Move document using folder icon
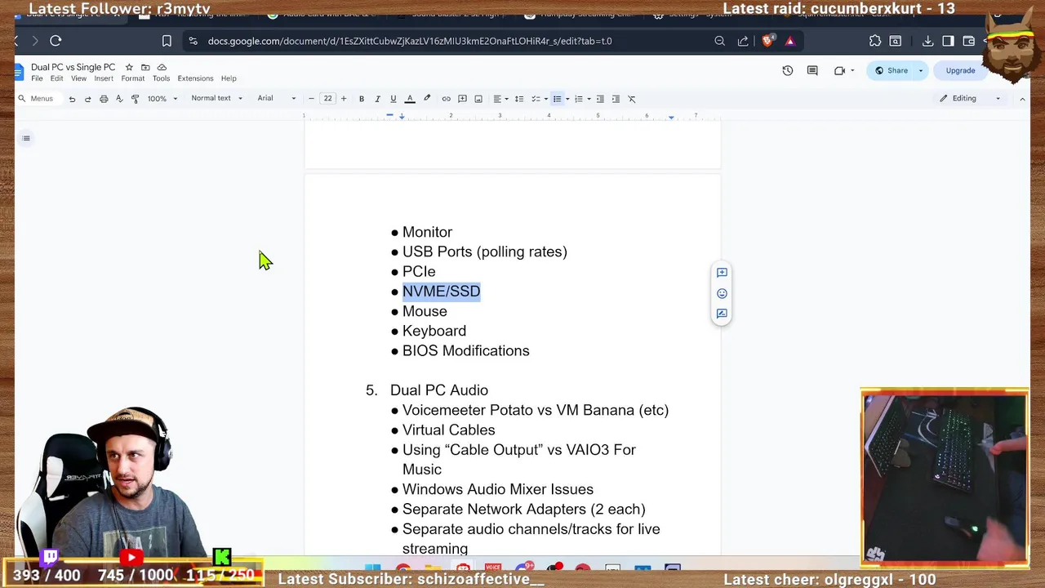The height and width of the screenshot is (588, 1045). 145,67
